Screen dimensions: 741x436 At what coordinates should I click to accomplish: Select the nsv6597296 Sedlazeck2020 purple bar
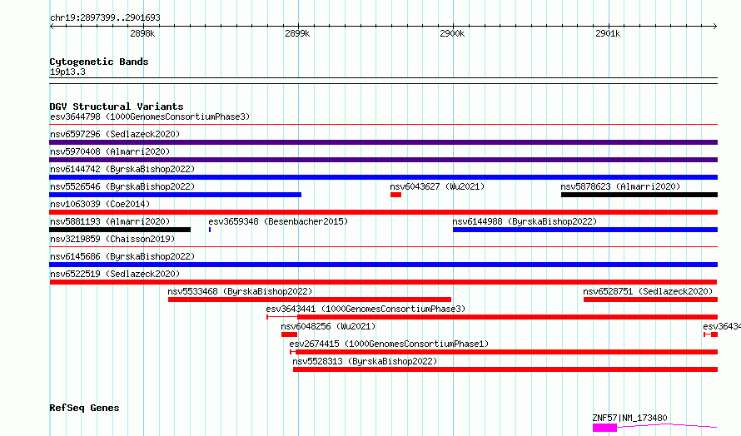(x=383, y=142)
